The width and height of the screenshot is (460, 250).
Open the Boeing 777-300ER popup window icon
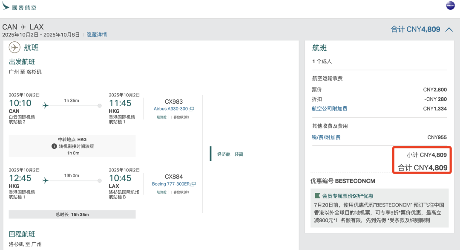pos(193,184)
